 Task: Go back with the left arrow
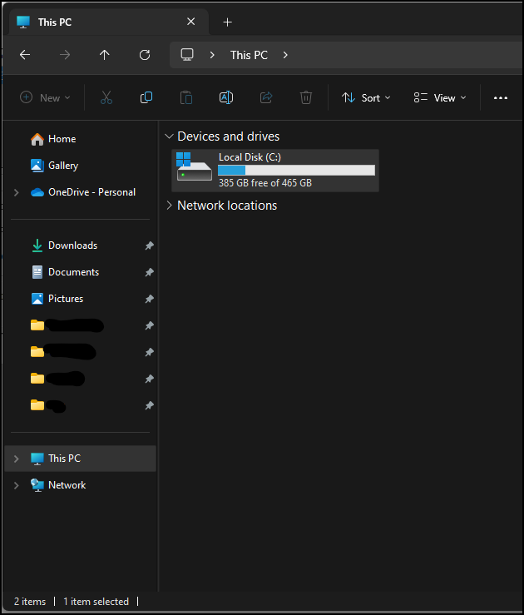pos(25,55)
